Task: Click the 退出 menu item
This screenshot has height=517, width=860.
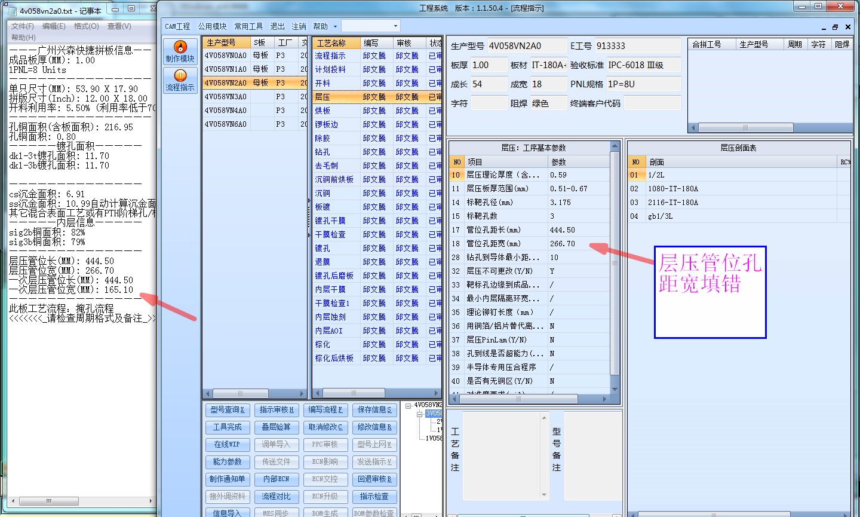Action: click(x=277, y=26)
